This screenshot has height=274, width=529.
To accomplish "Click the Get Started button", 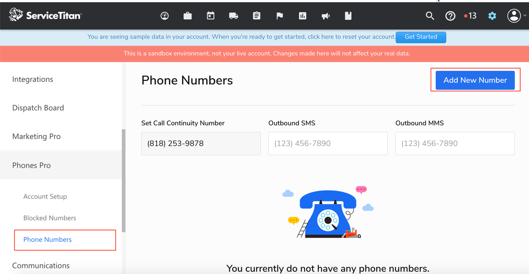I will pyautogui.click(x=421, y=37).
